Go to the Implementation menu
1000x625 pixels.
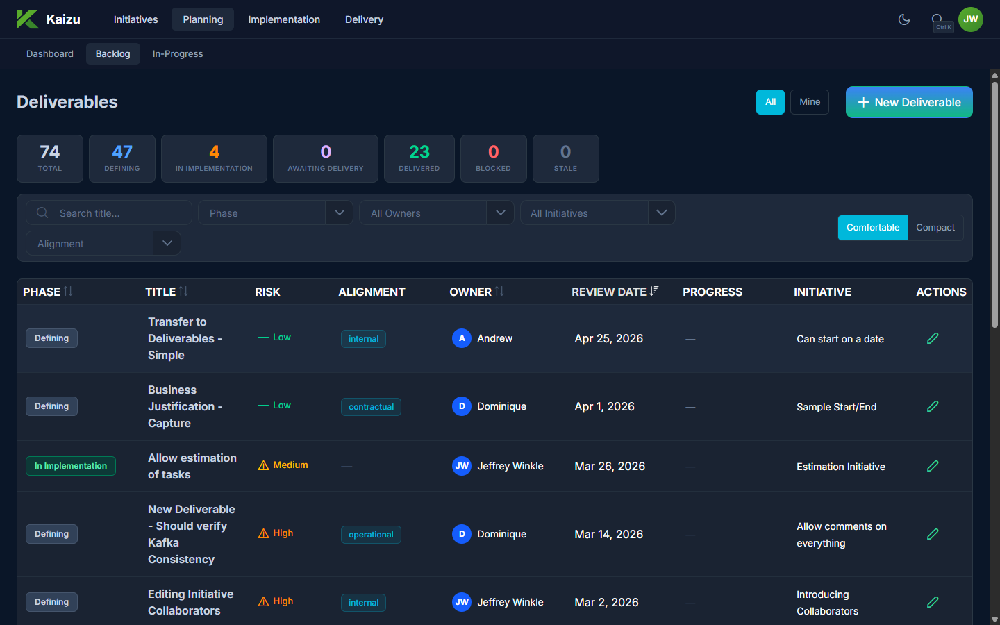pyautogui.click(x=284, y=19)
